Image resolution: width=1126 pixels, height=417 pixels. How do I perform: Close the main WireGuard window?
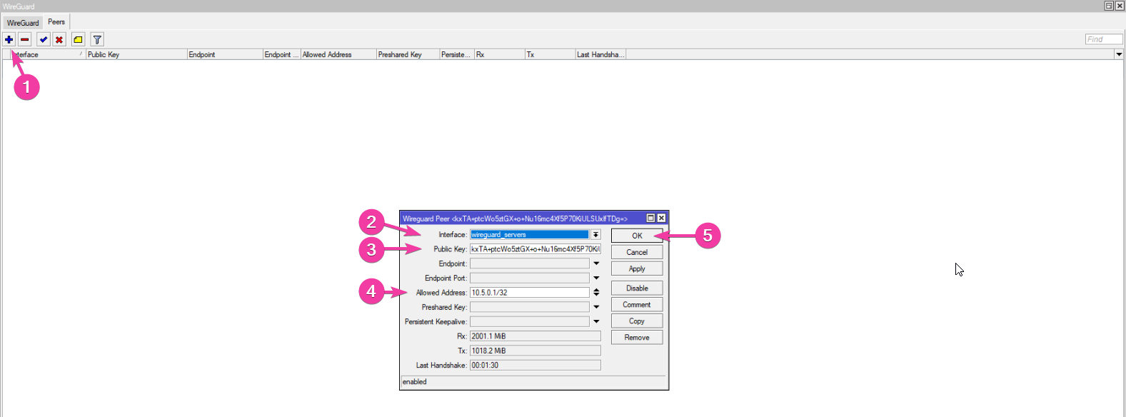[x=1120, y=6]
